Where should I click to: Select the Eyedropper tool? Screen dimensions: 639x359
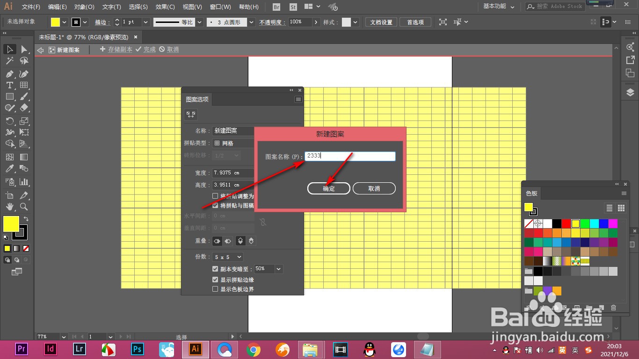pyautogui.click(x=9, y=168)
